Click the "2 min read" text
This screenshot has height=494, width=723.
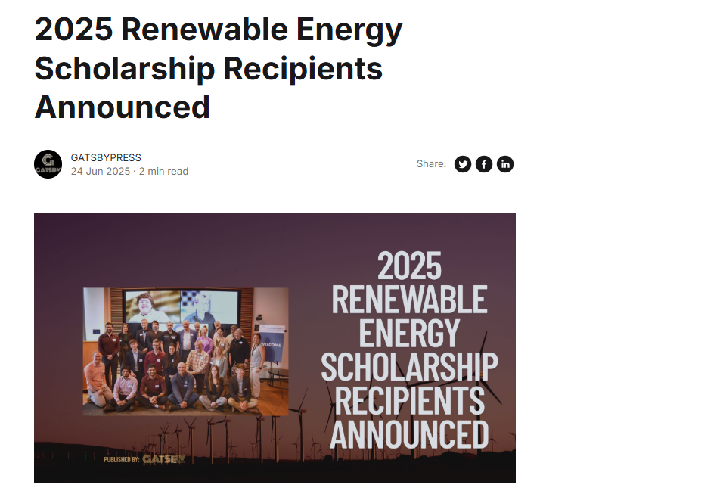pos(163,172)
